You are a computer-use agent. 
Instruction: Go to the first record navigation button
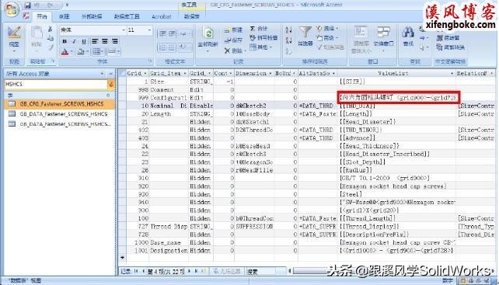tap(136, 271)
